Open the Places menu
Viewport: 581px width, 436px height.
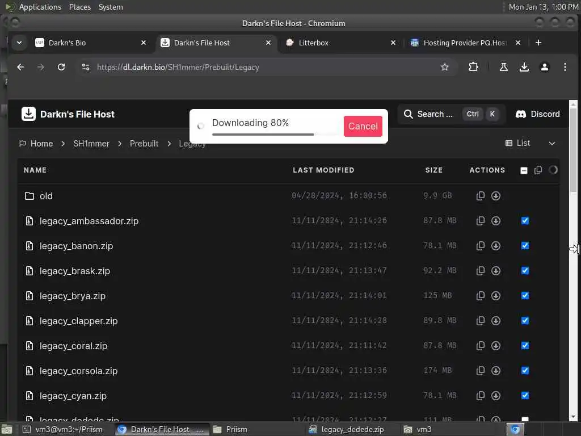[x=79, y=7]
